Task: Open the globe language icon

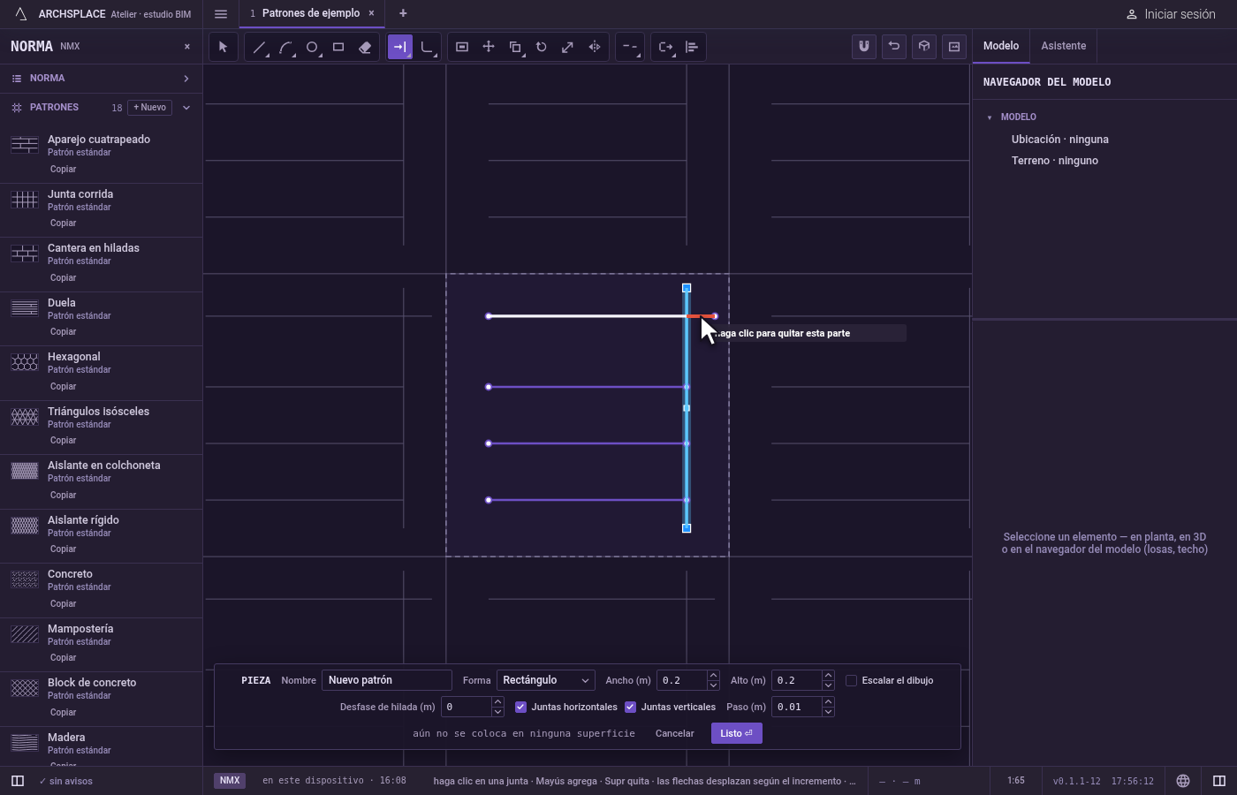Action: click(x=1183, y=781)
